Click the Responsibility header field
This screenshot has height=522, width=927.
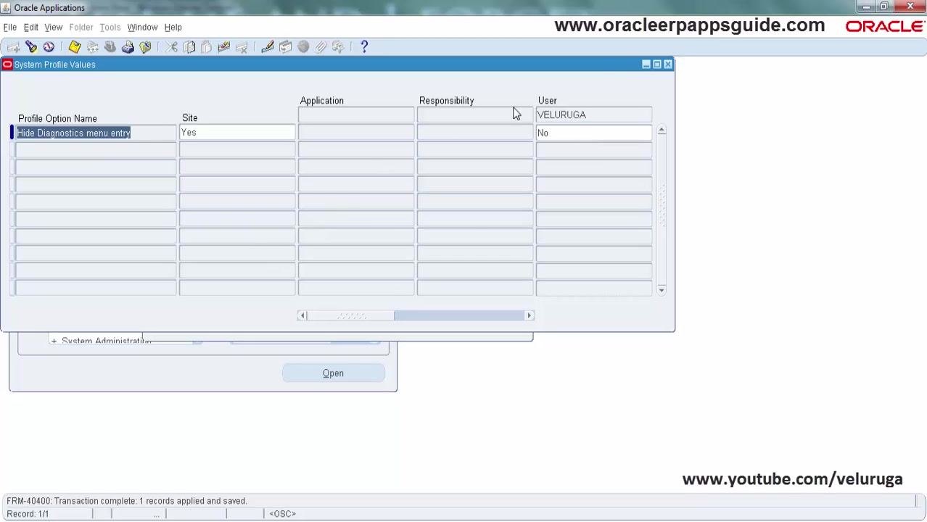coord(475,115)
